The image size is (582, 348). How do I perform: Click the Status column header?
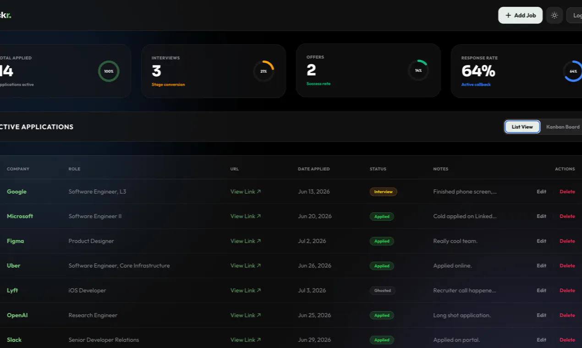(x=378, y=169)
